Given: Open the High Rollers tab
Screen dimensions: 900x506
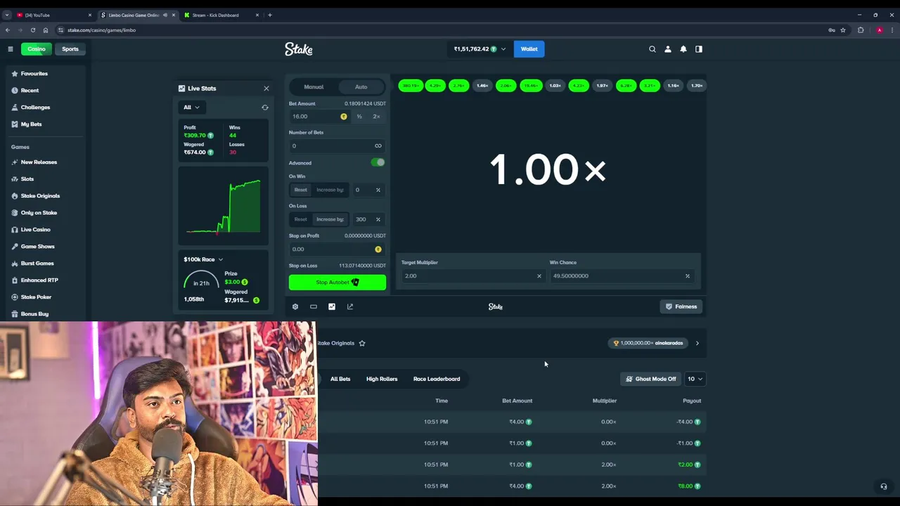Looking at the screenshot, I should click(x=382, y=379).
